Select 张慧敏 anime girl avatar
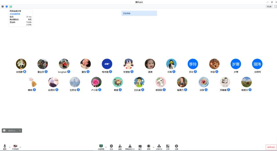The height and width of the screenshot is (151, 277). point(128,64)
